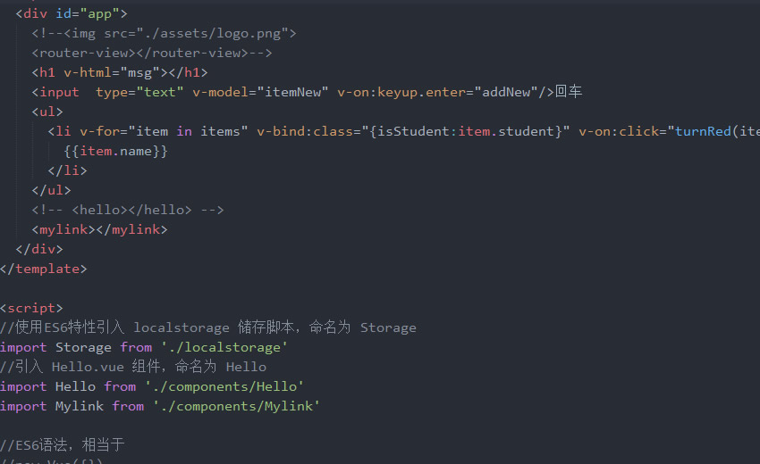Click the './components/Mylink' import path
760x464 pixels.
pyautogui.click(x=237, y=406)
